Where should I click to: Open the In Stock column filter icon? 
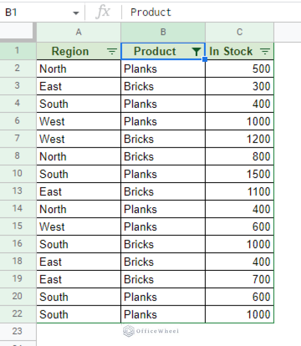265,51
